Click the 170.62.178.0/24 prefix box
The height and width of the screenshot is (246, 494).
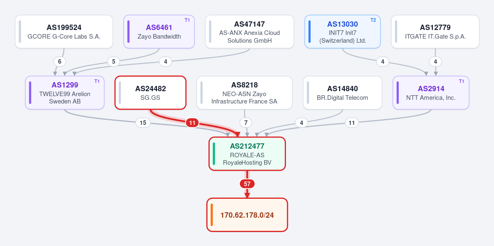pyautogui.click(x=247, y=215)
